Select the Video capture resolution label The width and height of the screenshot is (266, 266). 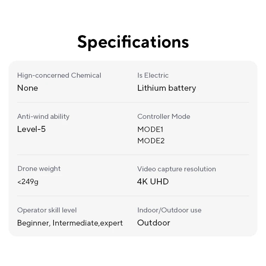coord(176,169)
